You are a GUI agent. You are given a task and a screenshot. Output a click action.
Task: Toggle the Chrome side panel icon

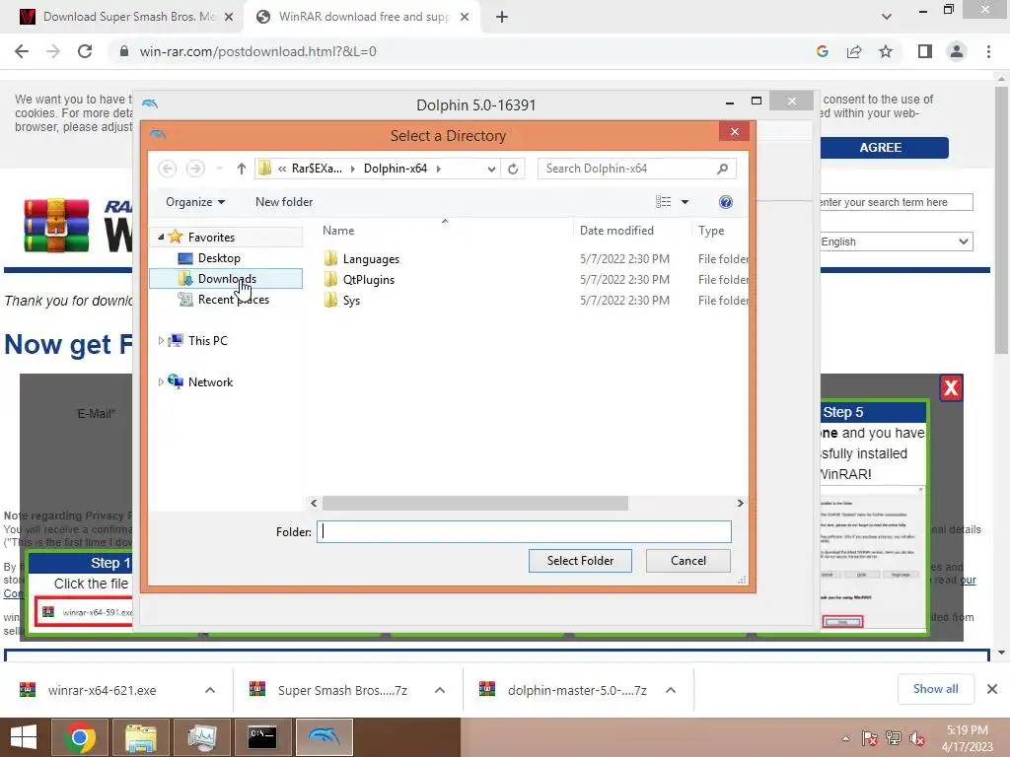(x=925, y=51)
